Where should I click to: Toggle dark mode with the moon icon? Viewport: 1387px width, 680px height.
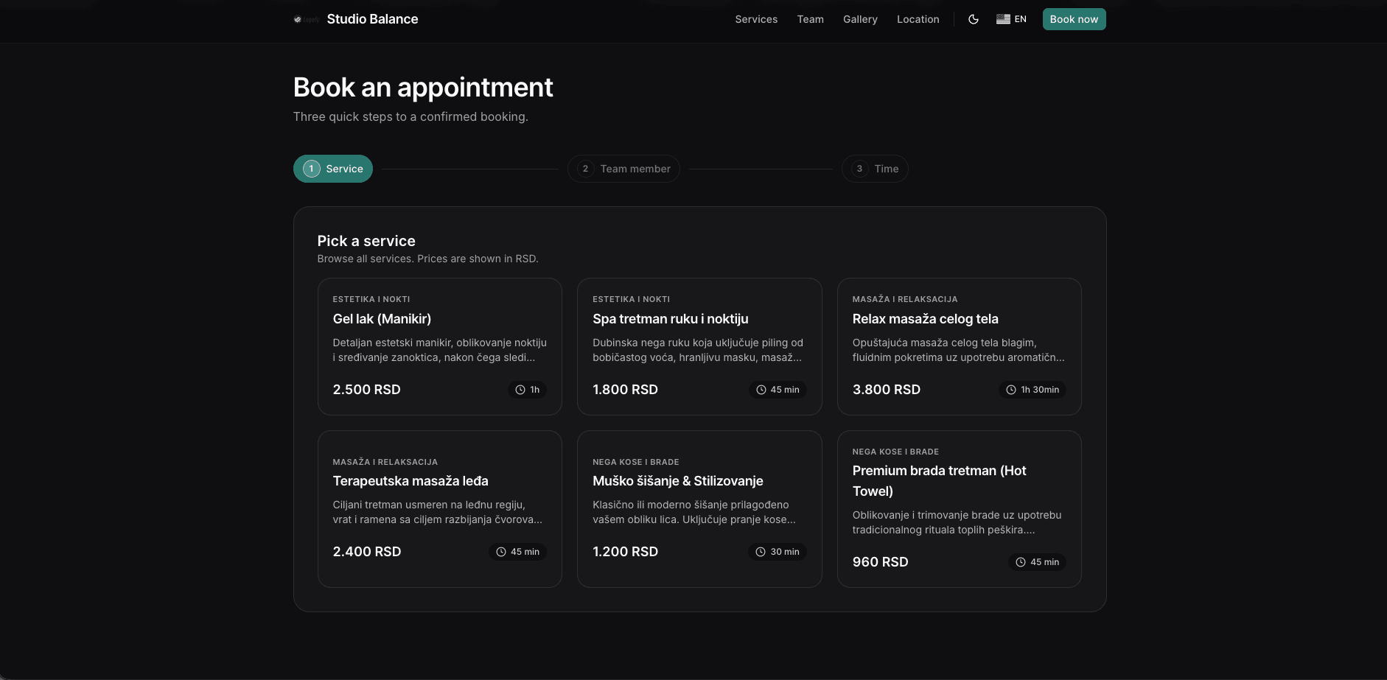974,19
